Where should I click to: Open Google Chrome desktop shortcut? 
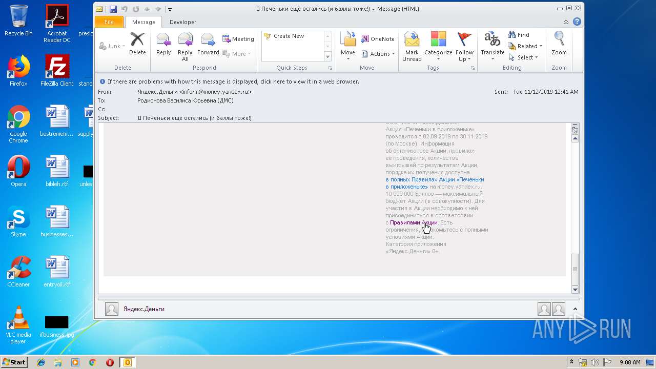point(18,124)
